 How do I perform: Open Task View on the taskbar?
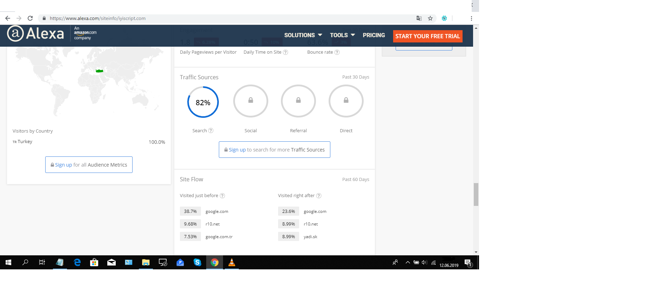click(x=42, y=262)
